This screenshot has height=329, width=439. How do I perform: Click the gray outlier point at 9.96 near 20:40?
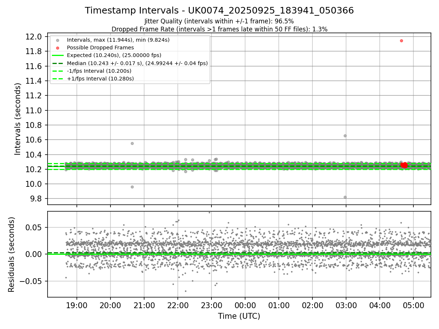coord(132,187)
